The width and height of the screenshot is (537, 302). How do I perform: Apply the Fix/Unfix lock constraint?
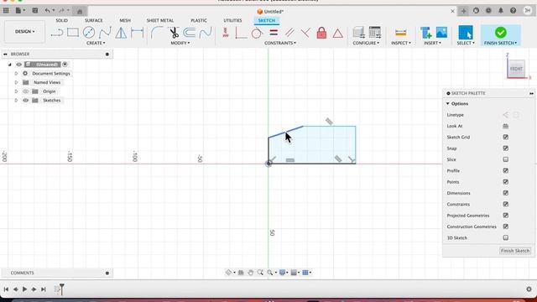[321, 33]
